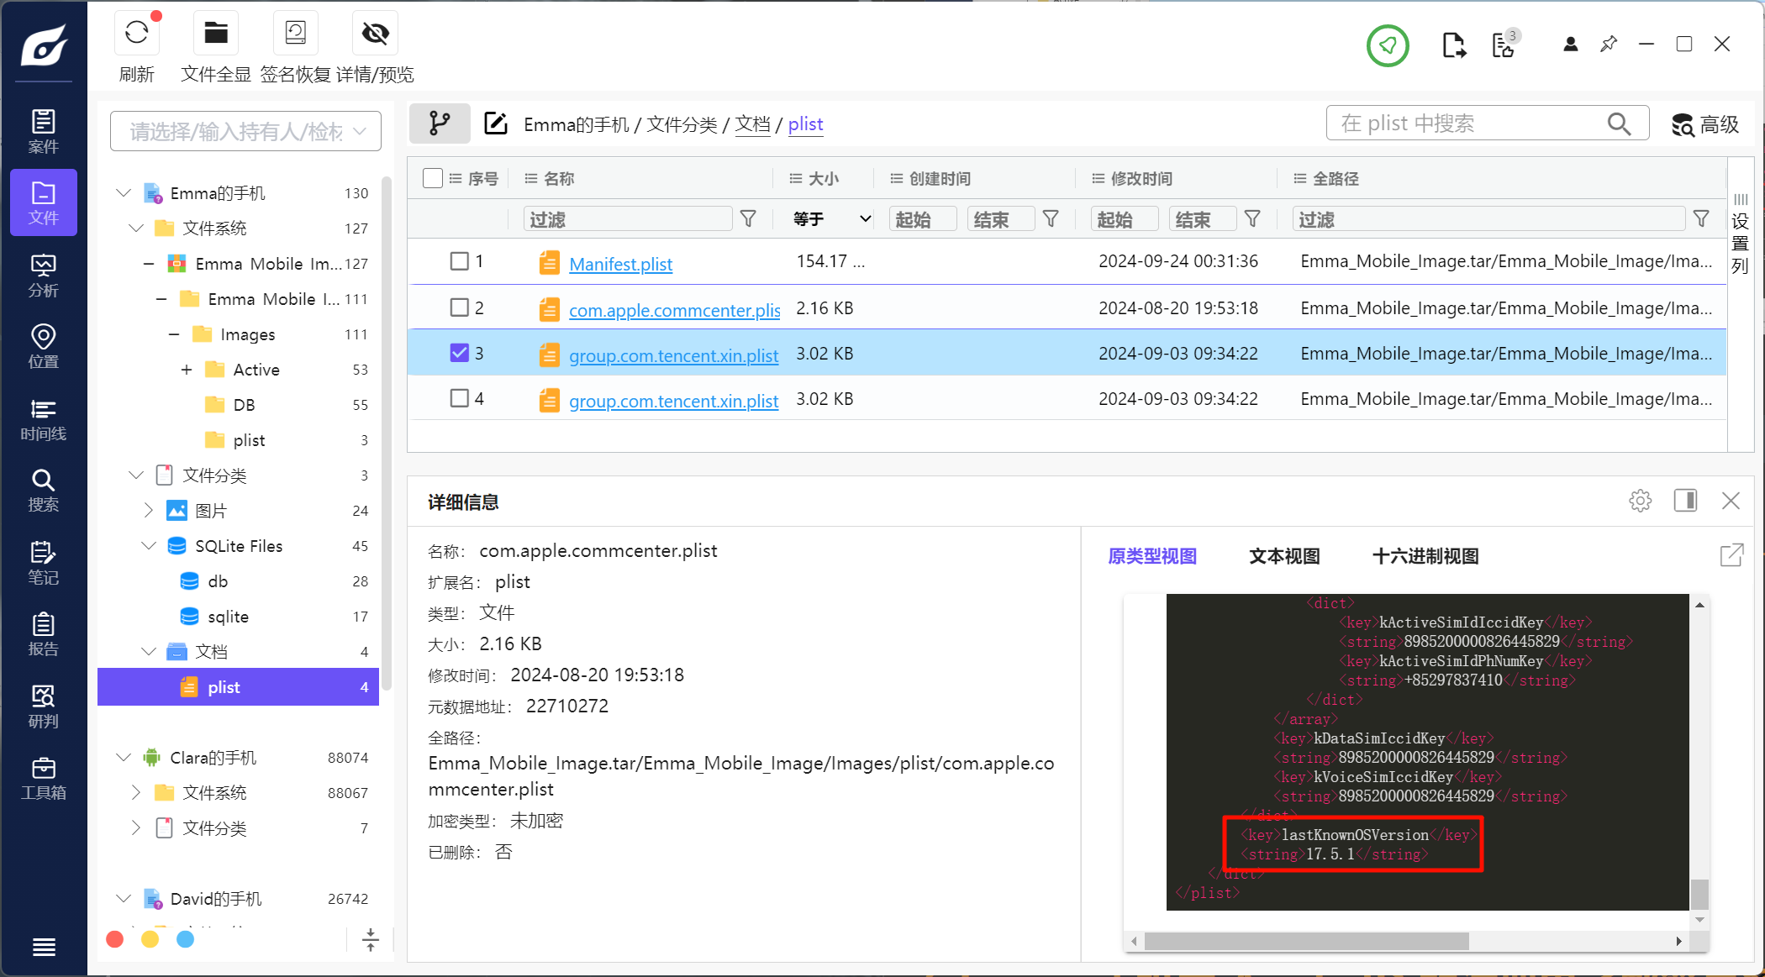Open the 位置 location sidebar panel
The height and width of the screenshot is (977, 1765).
[x=43, y=347]
